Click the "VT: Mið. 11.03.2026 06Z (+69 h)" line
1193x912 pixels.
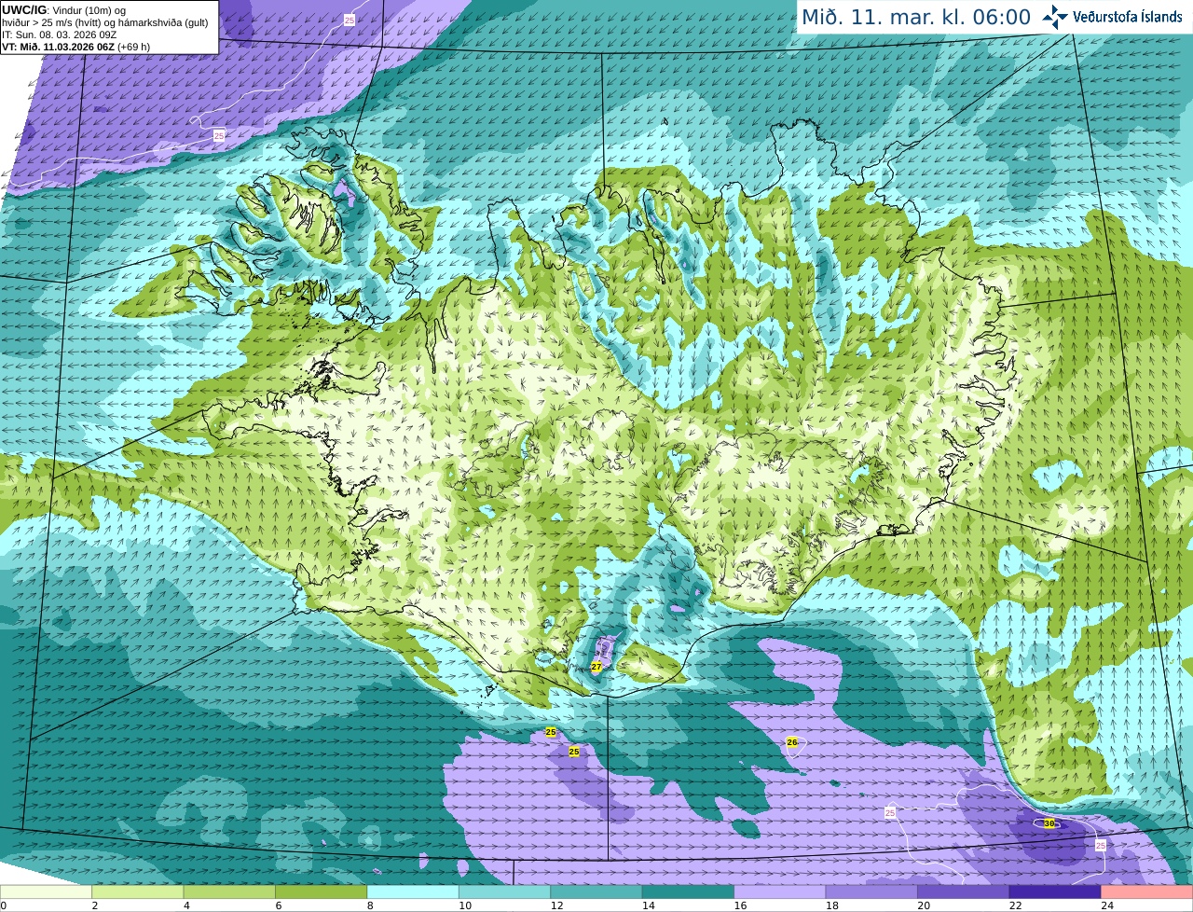pos(75,47)
